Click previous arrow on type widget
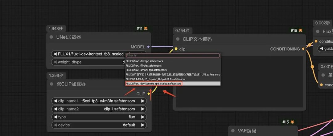 (55, 117)
